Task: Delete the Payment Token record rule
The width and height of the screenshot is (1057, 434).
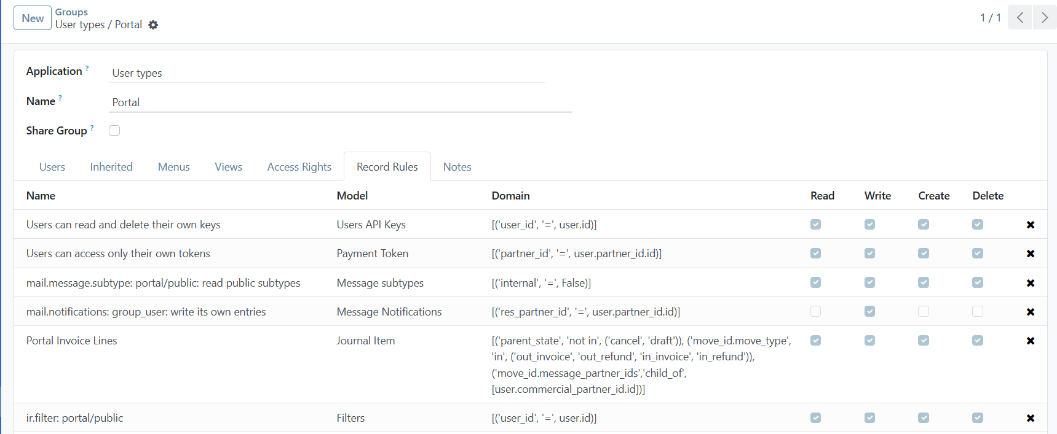Action: click(1030, 254)
